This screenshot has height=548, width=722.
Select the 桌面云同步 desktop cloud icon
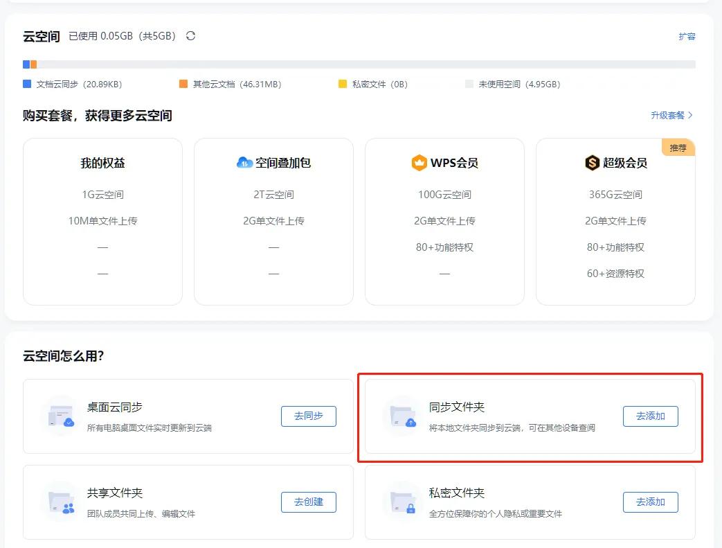point(59,416)
